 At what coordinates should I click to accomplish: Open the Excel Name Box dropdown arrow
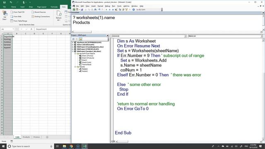(13, 29)
